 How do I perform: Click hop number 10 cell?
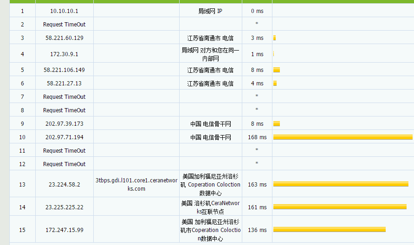[x=22, y=137]
